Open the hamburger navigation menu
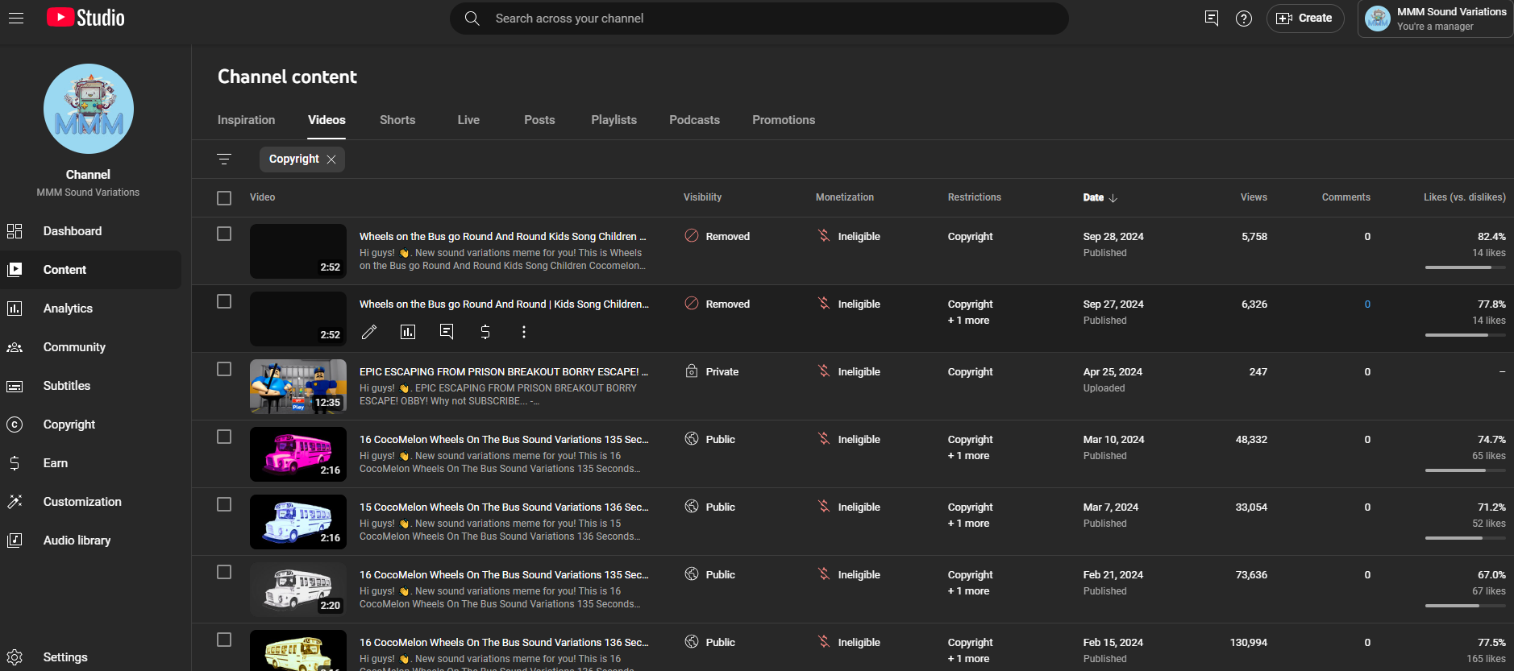The height and width of the screenshot is (671, 1514). coord(16,18)
